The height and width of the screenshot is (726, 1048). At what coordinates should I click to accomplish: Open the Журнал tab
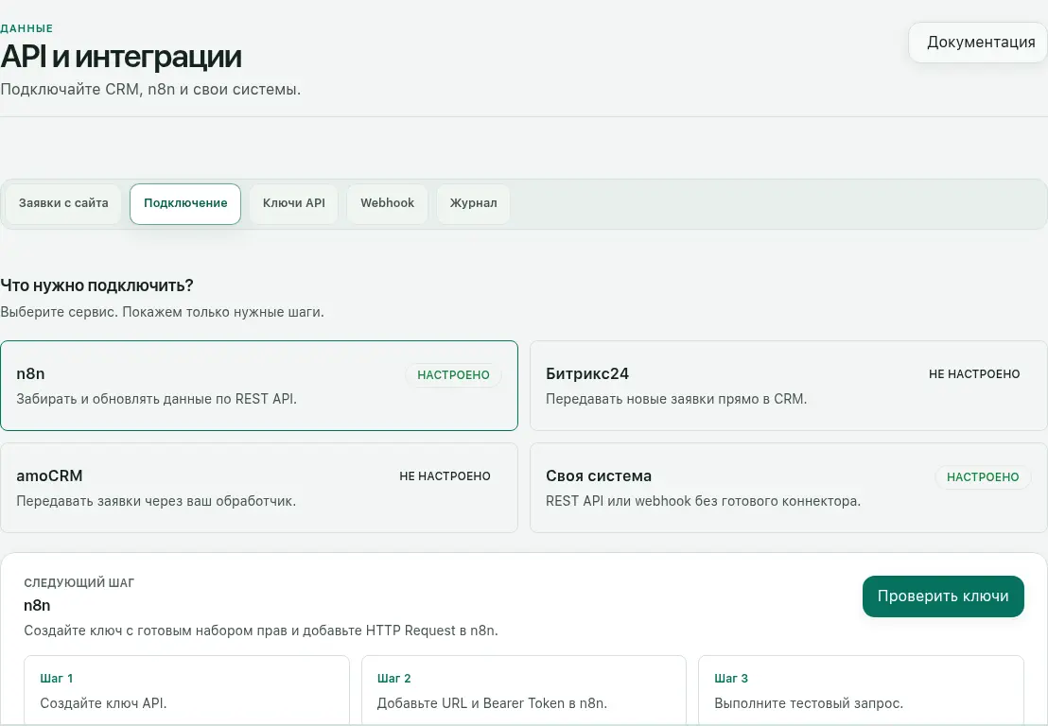point(473,203)
